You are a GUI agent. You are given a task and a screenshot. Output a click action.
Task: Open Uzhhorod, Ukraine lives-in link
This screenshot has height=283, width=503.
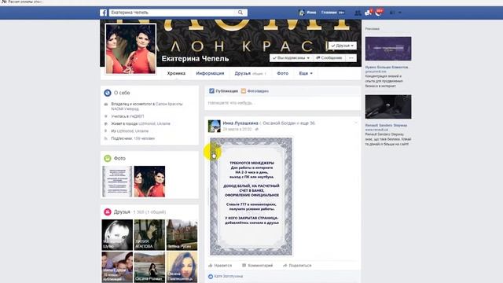click(x=155, y=123)
